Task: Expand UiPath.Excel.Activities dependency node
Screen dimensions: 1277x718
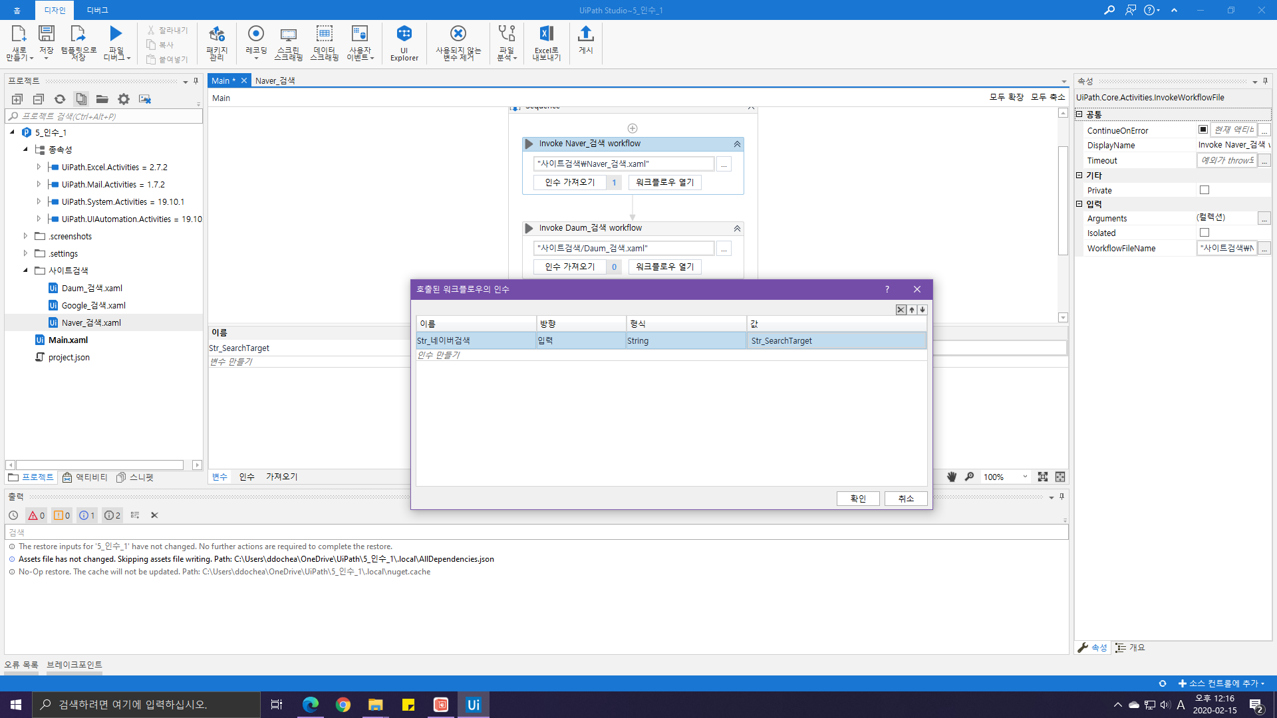Action: click(39, 167)
